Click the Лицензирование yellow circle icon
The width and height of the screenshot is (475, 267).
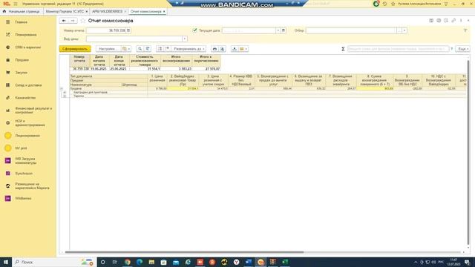8,136
